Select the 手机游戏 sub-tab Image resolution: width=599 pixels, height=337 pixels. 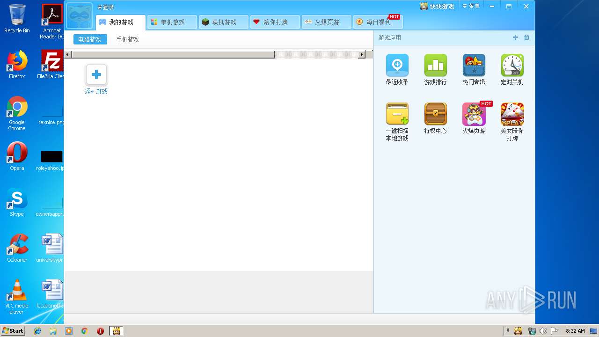[x=127, y=39]
